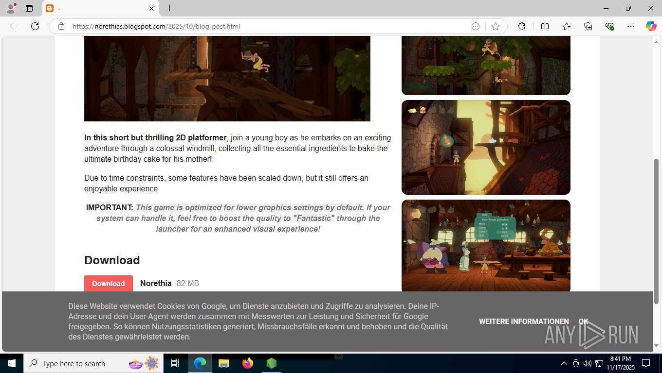The height and width of the screenshot is (373, 662).
Task: Open the Extensions puzzle icon
Action: pyautogui.click(x=521, y=26)
